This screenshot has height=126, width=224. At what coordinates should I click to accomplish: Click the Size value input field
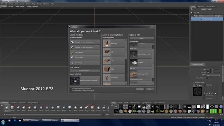pyautogui.click(x=209, y=70)
